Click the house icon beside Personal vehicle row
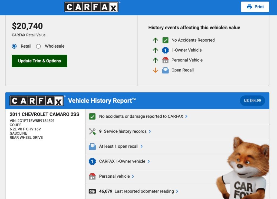Image resolution: width=277 pixels, height=199 pixels. click(92, 176)
